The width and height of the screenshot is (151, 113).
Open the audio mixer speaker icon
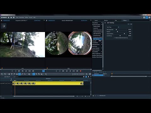87,74
